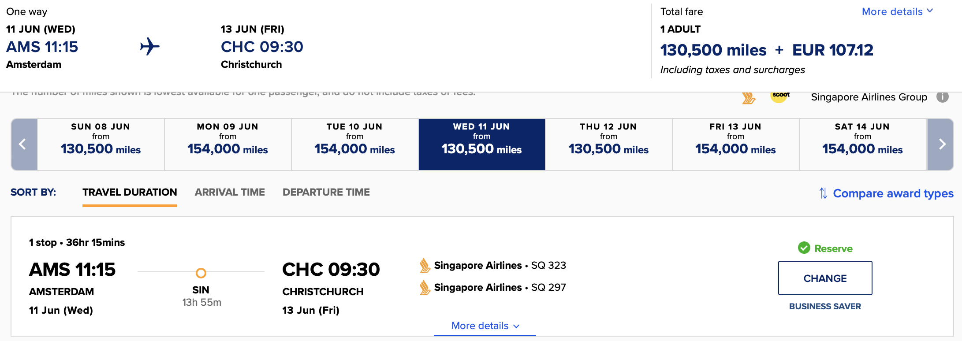The width and height of the screenshot is (962, 341).
Task: Sort results by Arrival Time
Action: 230,192
